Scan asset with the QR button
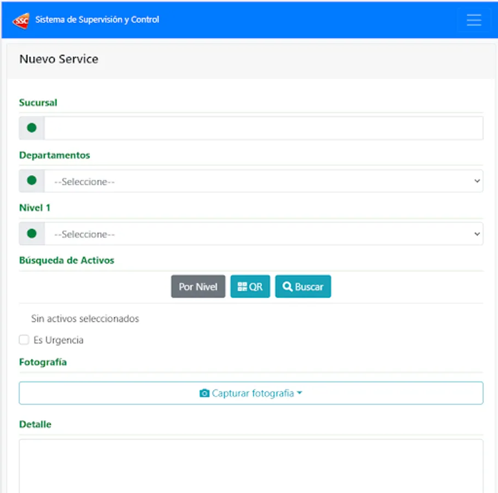Screen dimensions: 498x493 pos(250,286)
